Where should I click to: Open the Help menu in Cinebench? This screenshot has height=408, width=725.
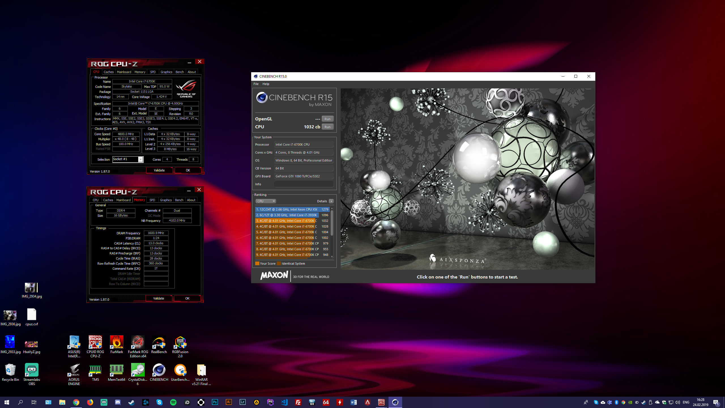[x=266, y=84]
